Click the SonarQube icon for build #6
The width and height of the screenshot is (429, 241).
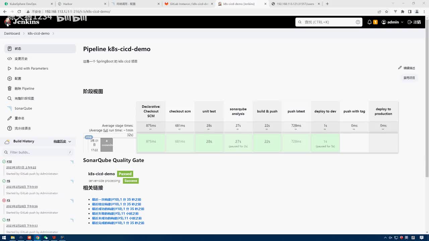[x=72, y=181]
